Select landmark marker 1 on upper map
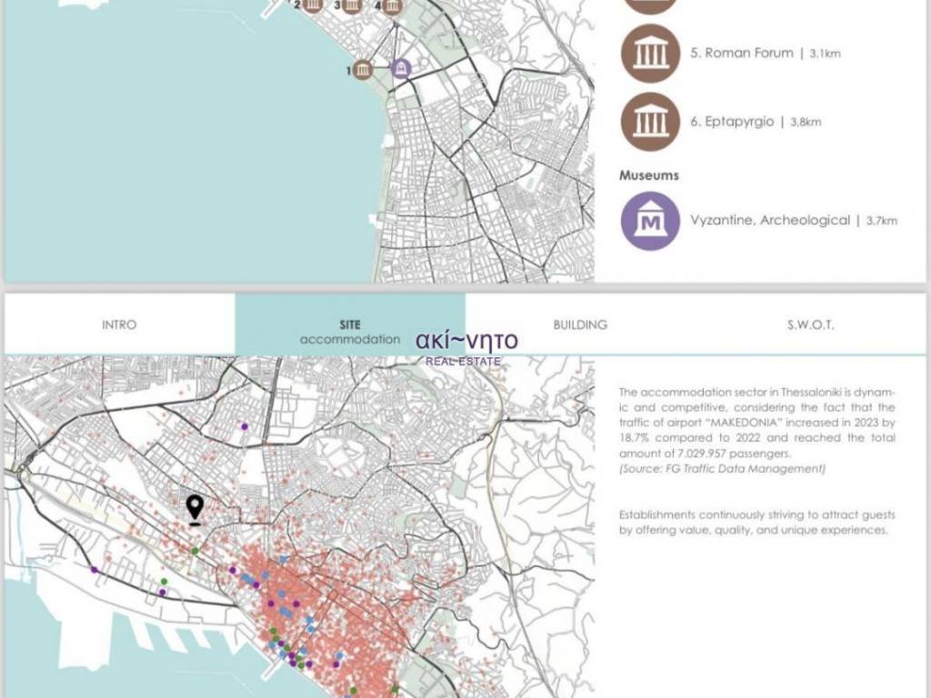Image resolution: width=931 pixels, height=698 pixels. click(364, 70)
